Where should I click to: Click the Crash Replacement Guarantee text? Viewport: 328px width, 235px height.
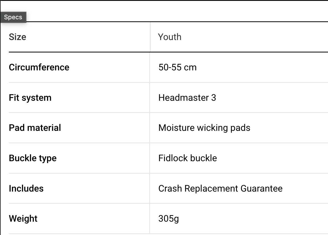220,188
